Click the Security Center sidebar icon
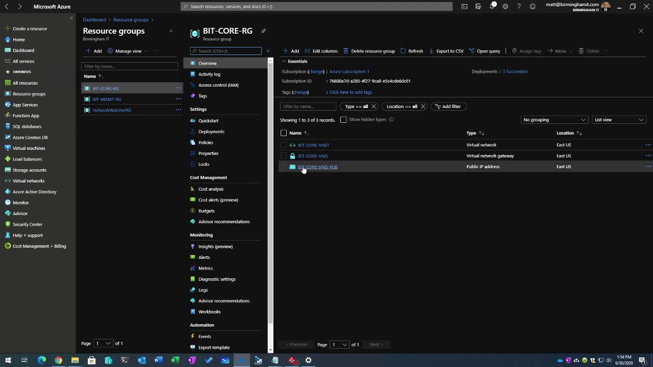 pos(8,224)
